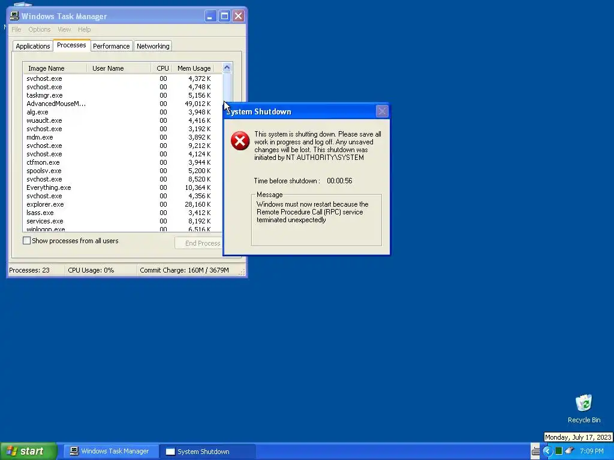Click the shutdown countdown 00:00:56
The height and width of the screenshot is (460, 614).
(339, 181)
